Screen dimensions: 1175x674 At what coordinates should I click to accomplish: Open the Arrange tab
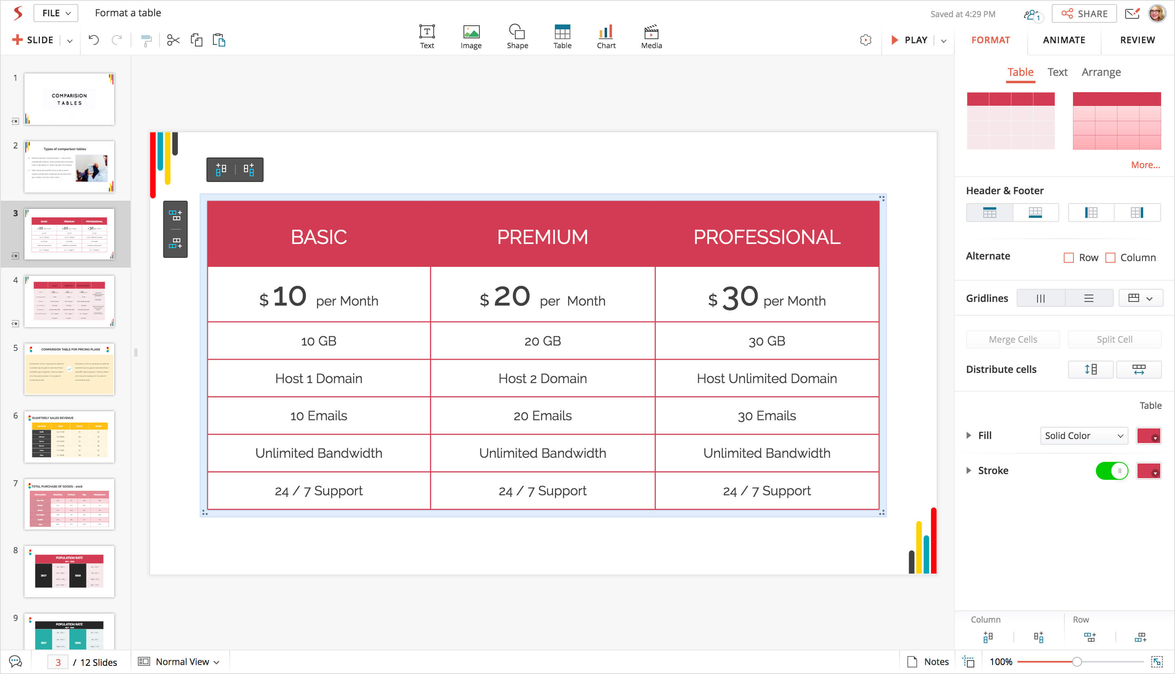1100,72
